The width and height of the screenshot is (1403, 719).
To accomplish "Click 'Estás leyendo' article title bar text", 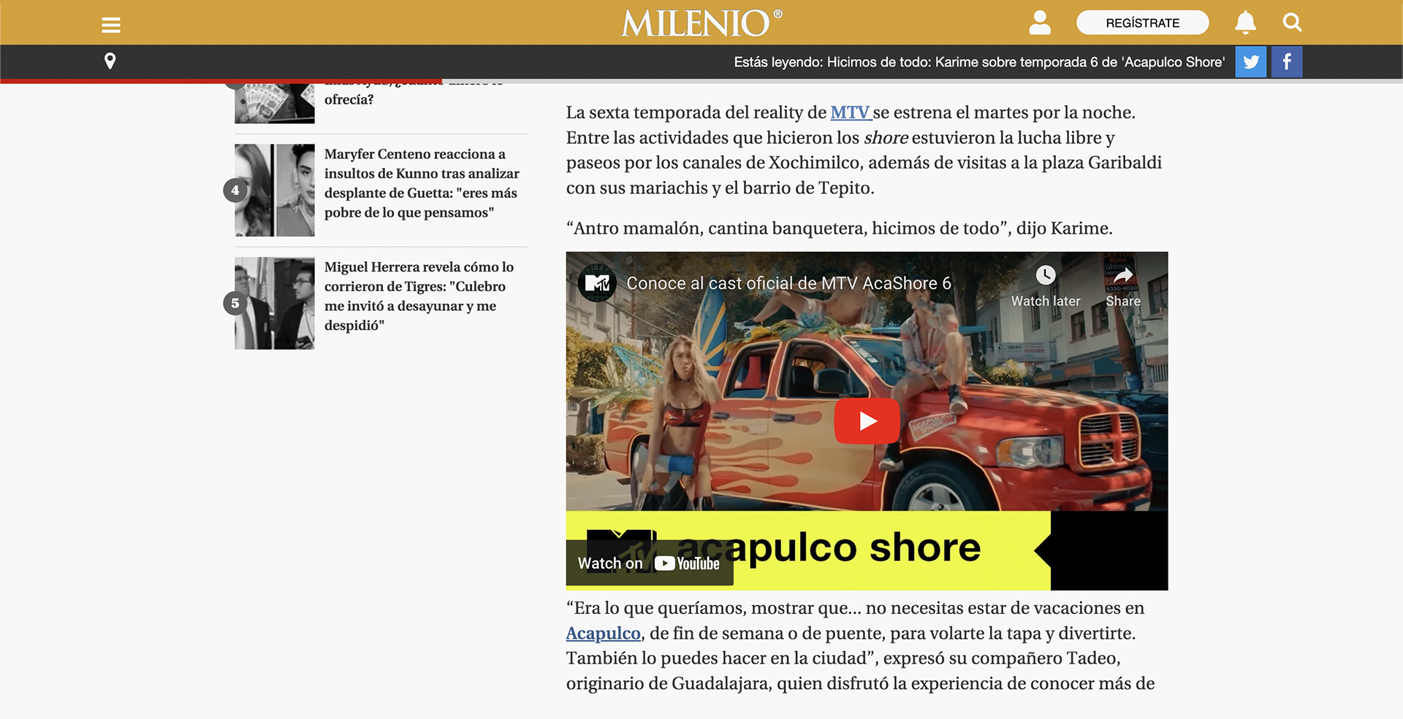I will (979, 62).
